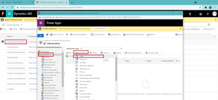
Task: Click Show Dependencies in top solution toolbar
Action: [78, 35]
